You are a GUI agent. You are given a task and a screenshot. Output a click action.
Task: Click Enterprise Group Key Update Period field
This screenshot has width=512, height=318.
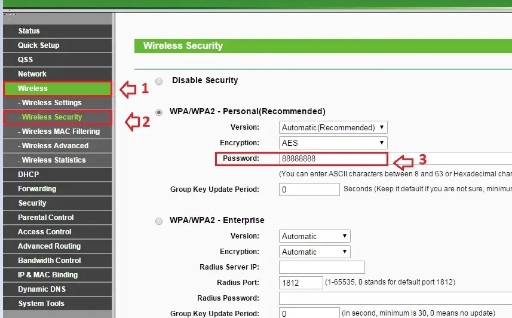[x=309, y=313]
